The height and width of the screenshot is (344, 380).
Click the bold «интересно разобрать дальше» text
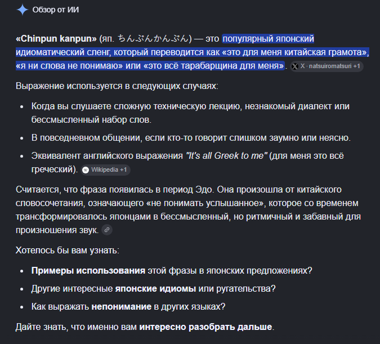tap(205, 327)
